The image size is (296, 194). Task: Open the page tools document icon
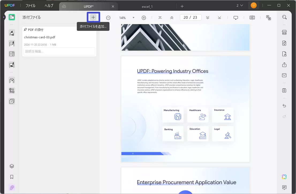(12, 81)
